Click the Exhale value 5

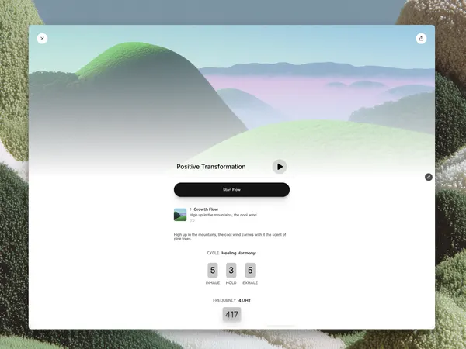tap(250, 270)
